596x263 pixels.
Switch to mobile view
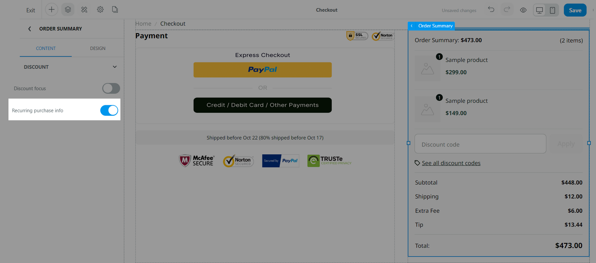click(552, 10)
